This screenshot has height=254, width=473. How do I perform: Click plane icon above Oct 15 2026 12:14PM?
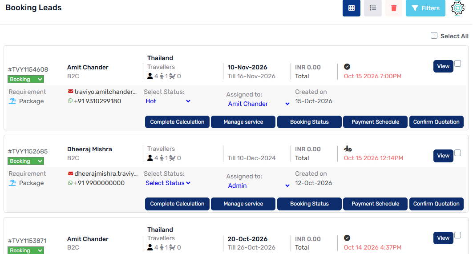tap(348, 149)
